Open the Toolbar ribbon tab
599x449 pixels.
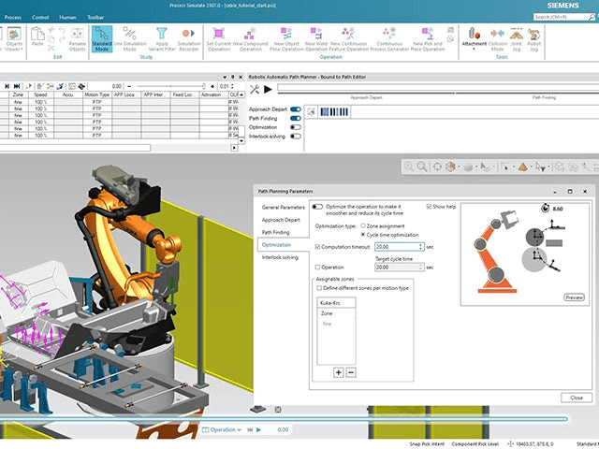[95, 18]
